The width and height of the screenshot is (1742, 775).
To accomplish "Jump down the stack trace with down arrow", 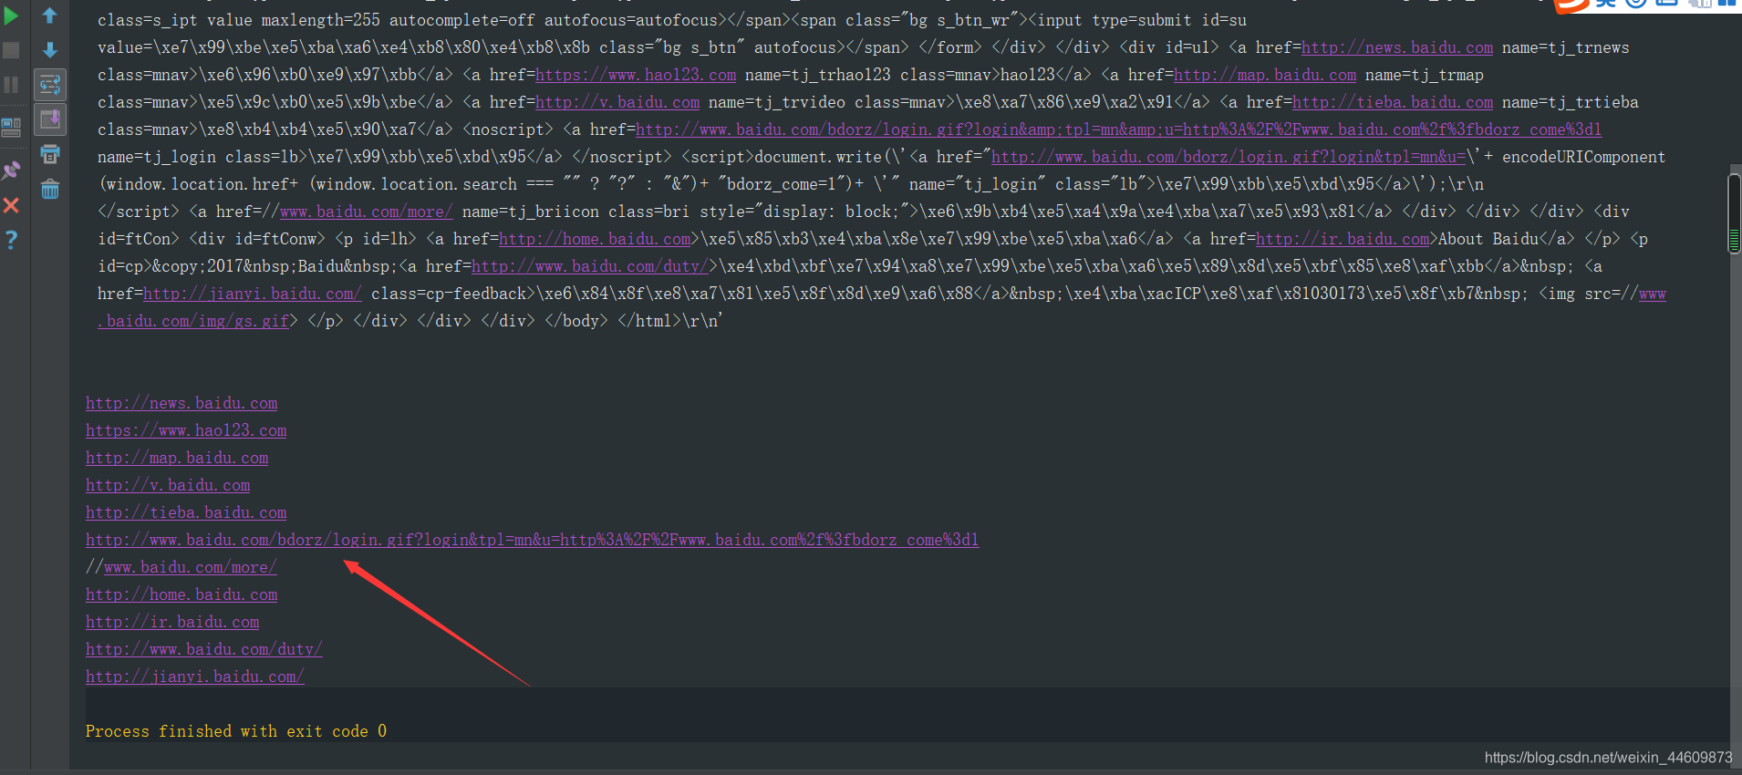I will click(x=50, y=50).
